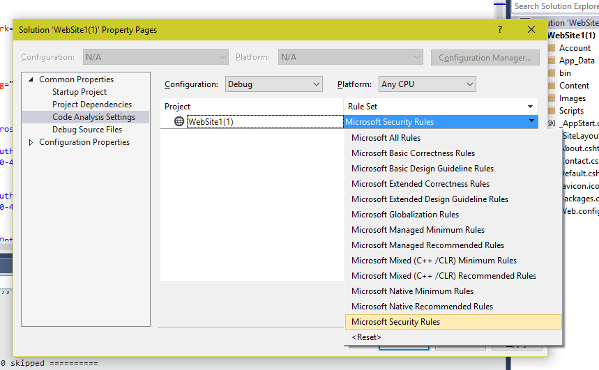The image size is (599, 370).
Task: Select Debug Source Files page
Action: [87, 130]
